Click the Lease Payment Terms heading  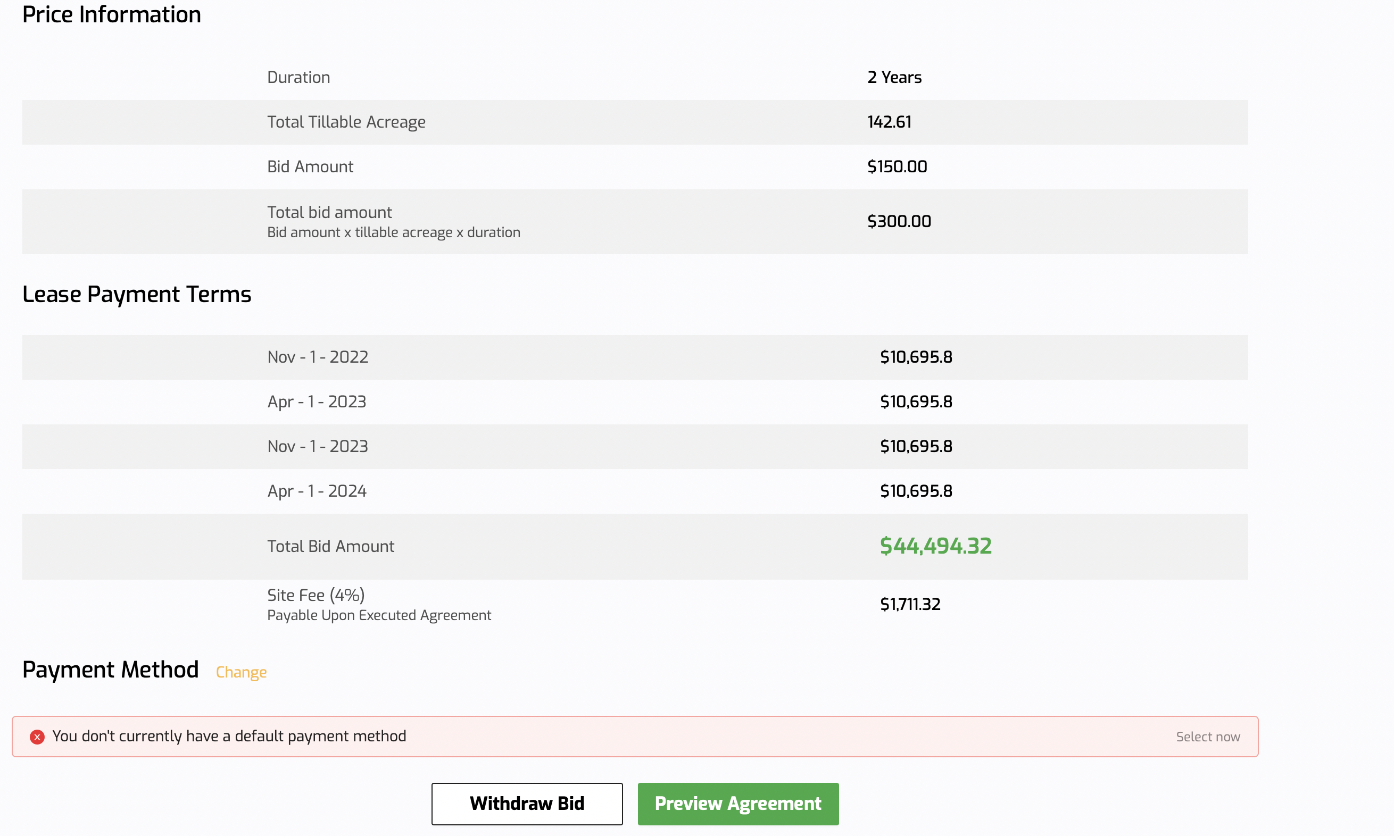[x=137, y=295]
